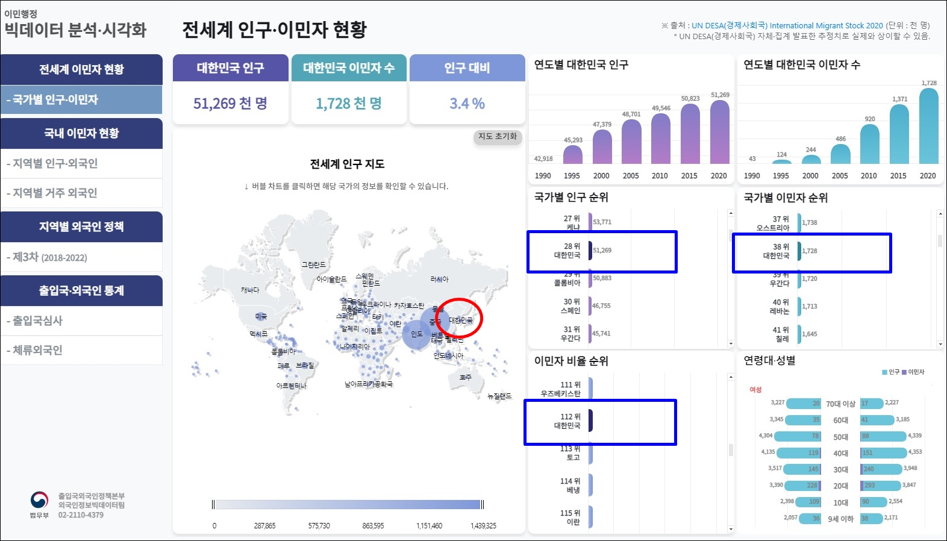Select the 미국 bubble on the map
Image resolution: width=947 pixels, height=541 pixels.
(261, 316)
